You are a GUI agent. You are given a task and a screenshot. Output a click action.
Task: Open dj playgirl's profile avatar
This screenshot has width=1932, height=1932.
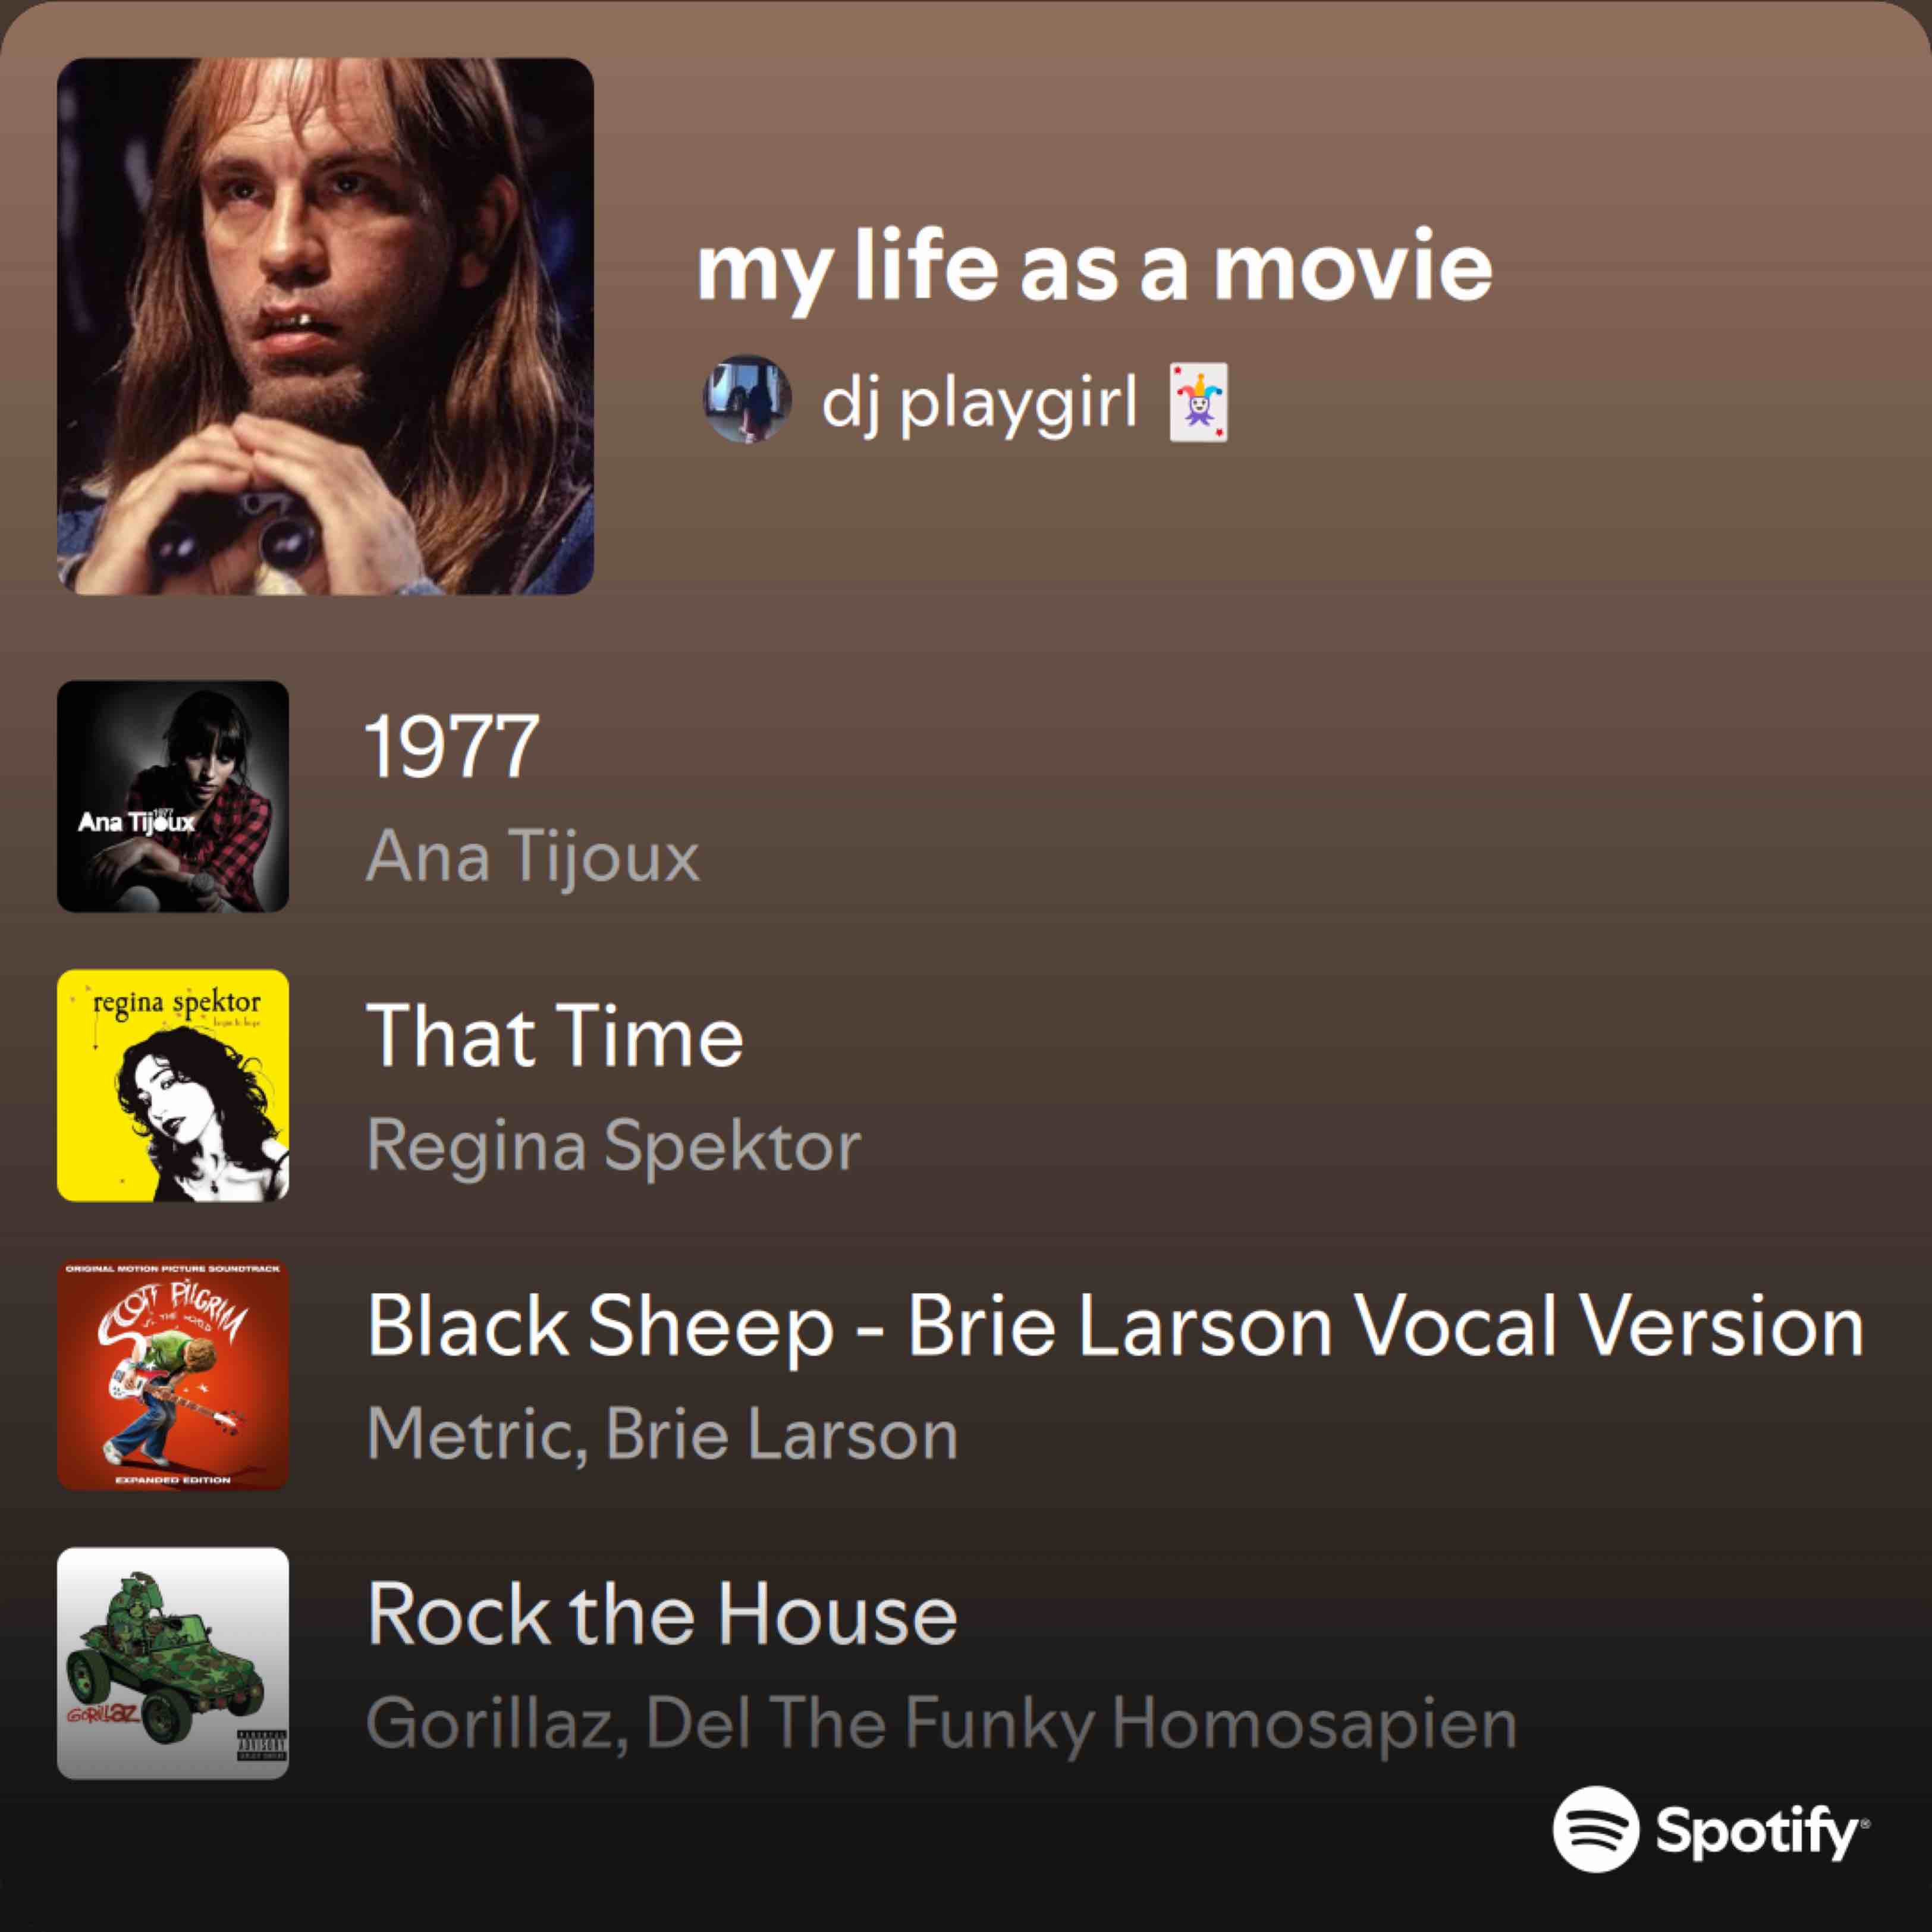coord(747,399)
